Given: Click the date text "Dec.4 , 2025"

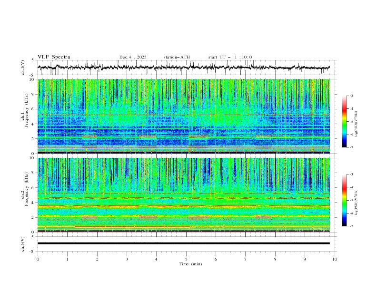Looking at the screenshot, I should click(133, 57).
